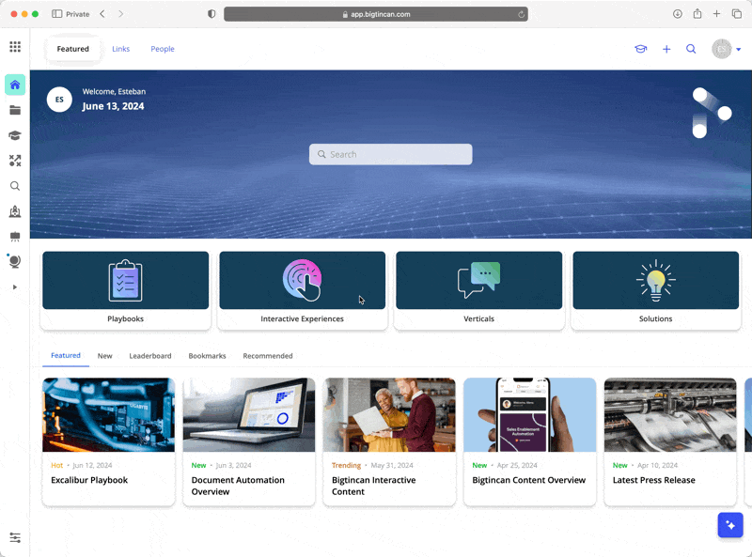752x557 pixels.
Task: Open the graduation cap learning icon in sidebar
Action: coord(15,135)
